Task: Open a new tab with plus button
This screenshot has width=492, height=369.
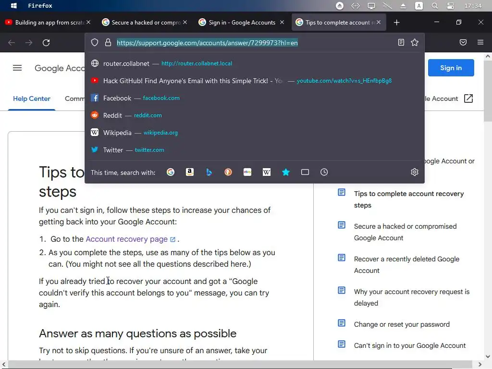Action: 396,22
